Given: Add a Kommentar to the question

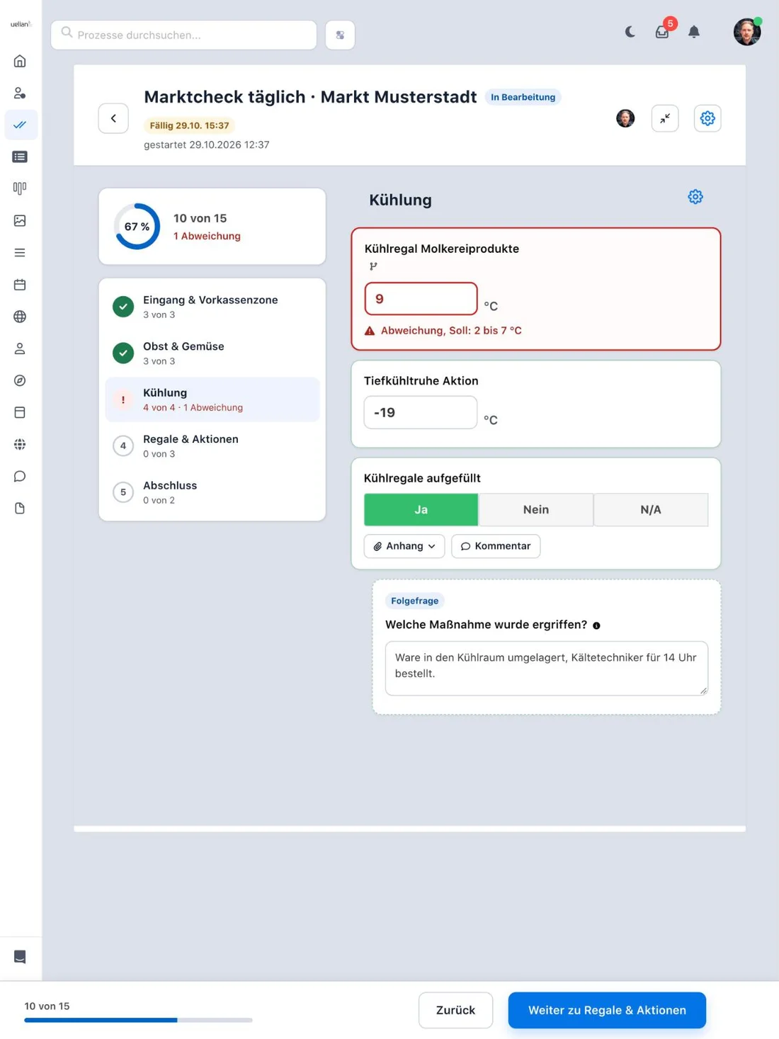Looking at the screenshot, I should pyautogui.click(x=496, y=546).
